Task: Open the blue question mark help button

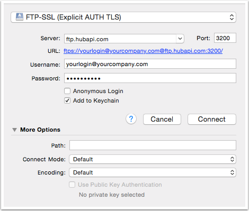Action: 131,119
